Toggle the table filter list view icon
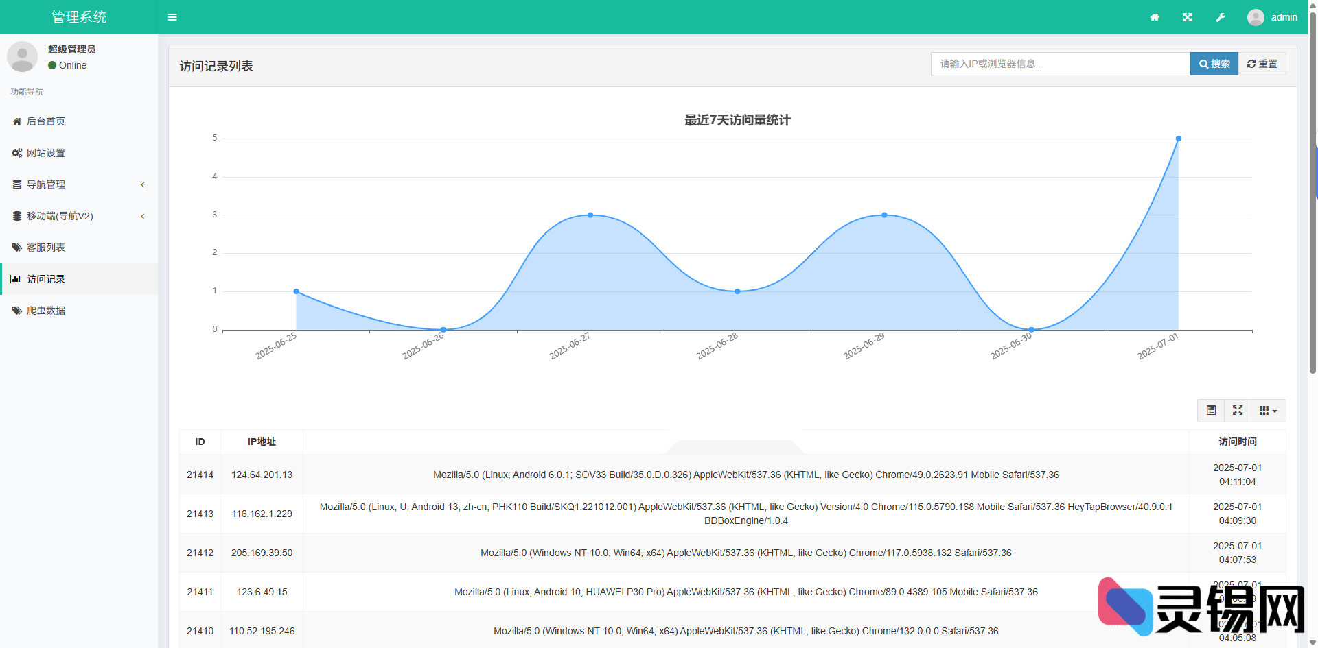This screenshot has height=648, width=1318. (1211, 410)
